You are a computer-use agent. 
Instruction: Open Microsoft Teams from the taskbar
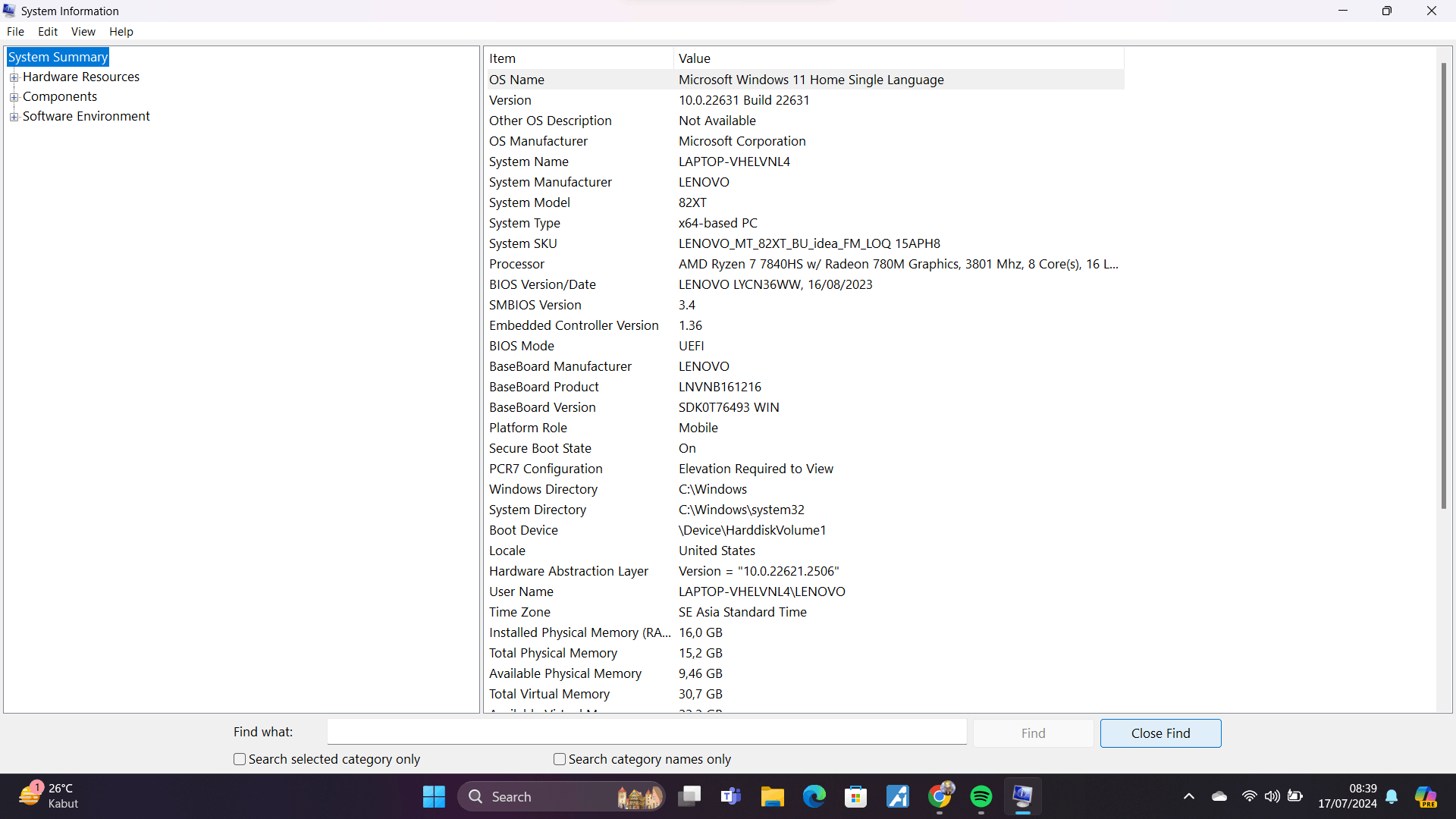(730, 796)
